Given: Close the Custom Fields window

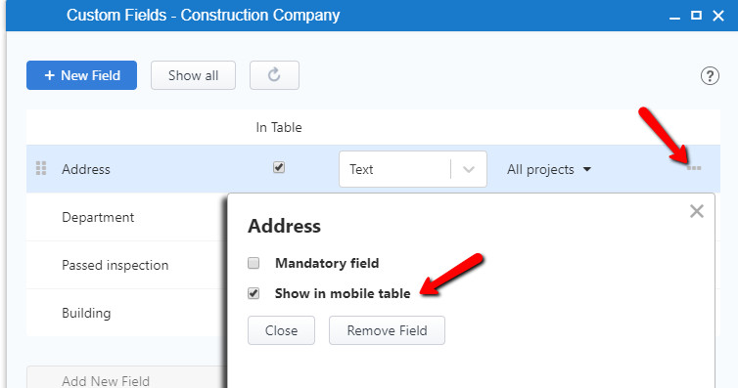Looking at the screenshot, I should pyautogui.click(x=718, y=16).
